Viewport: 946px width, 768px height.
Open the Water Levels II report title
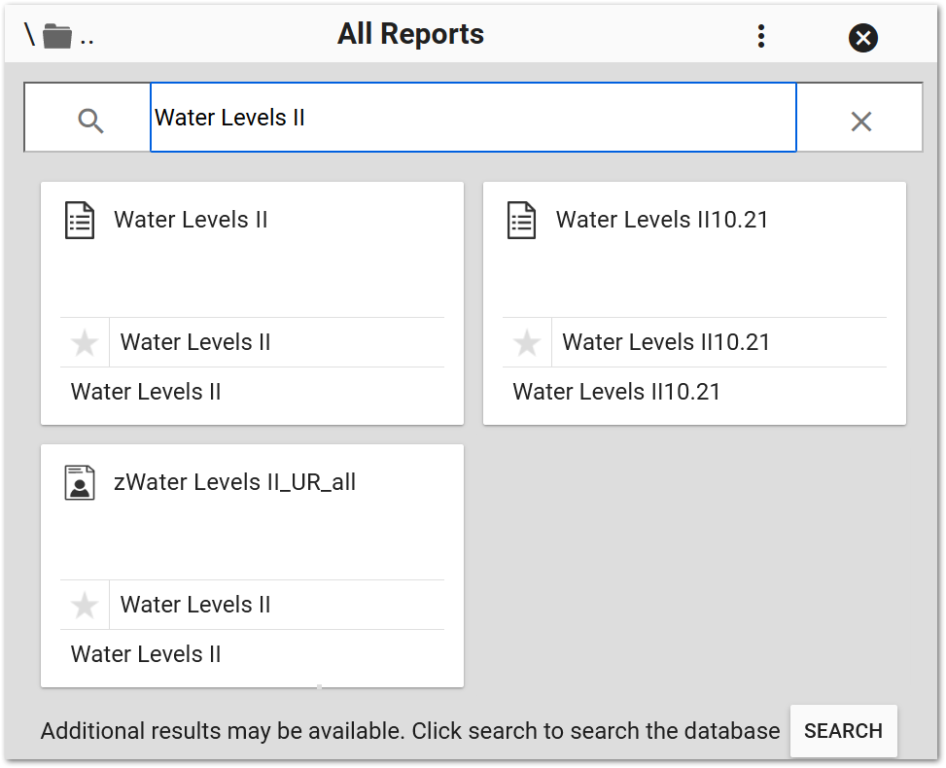tap(193, 220)
